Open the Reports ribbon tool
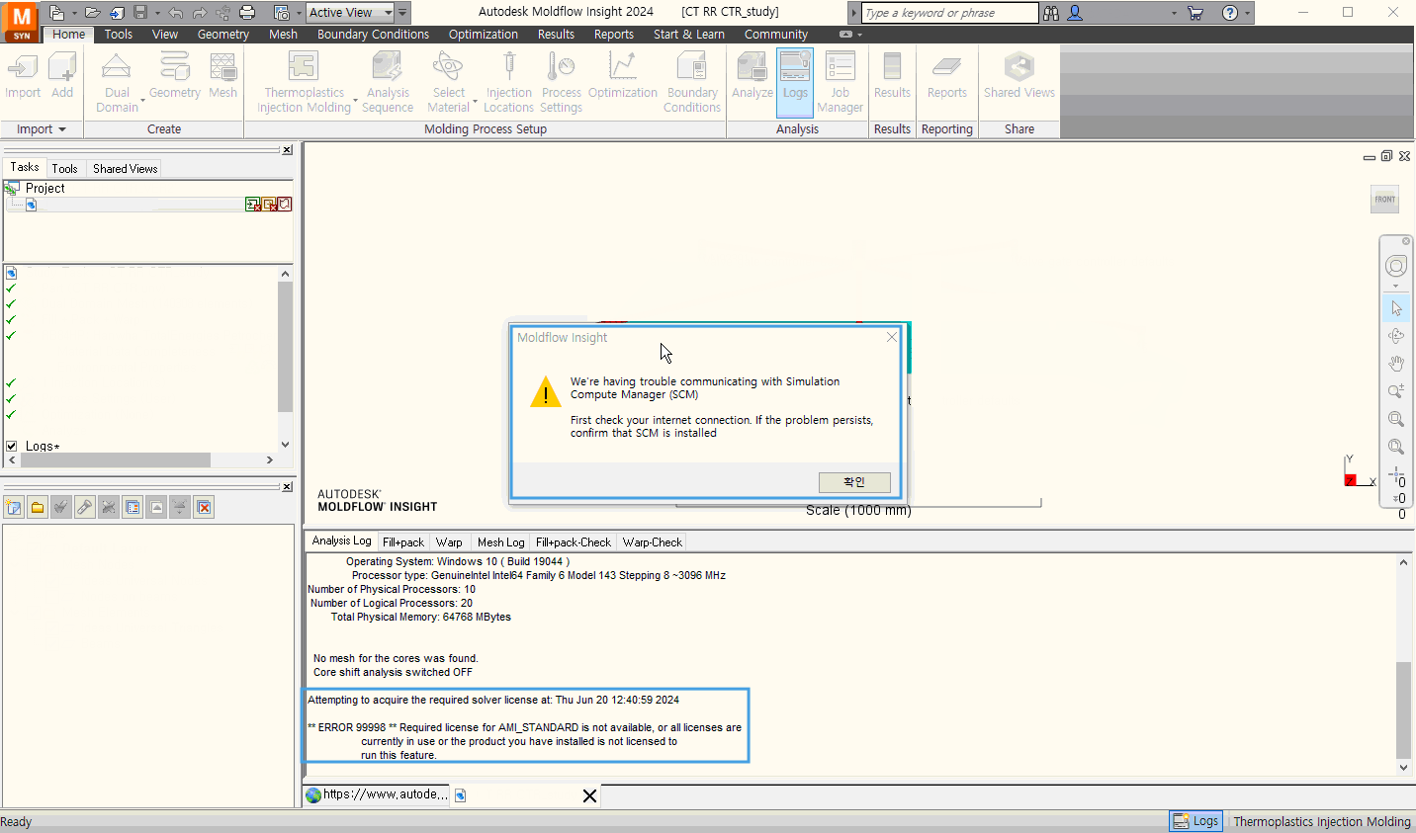 (947, 76)
